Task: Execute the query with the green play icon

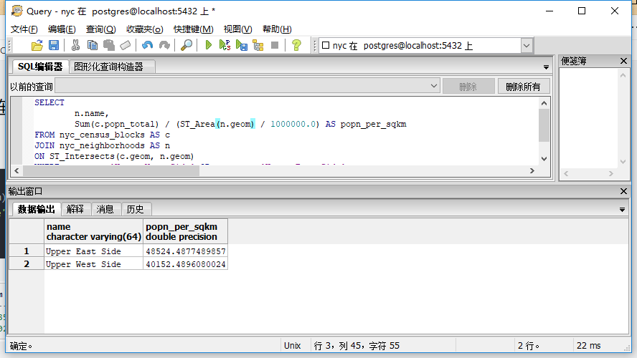Action: (x=209, y=45)
